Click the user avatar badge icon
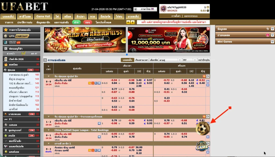The height and width of the screenshot is (157, 275). tap(163, 9)
